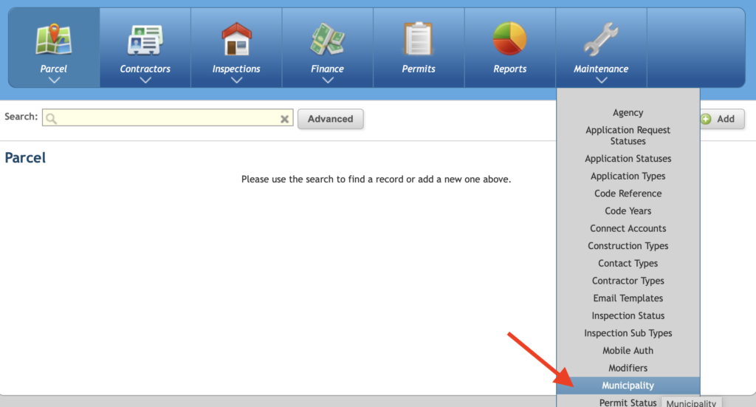Select Connect Accounts menu item
Screen dimensions: 756x407
click(x=628, y=228)
